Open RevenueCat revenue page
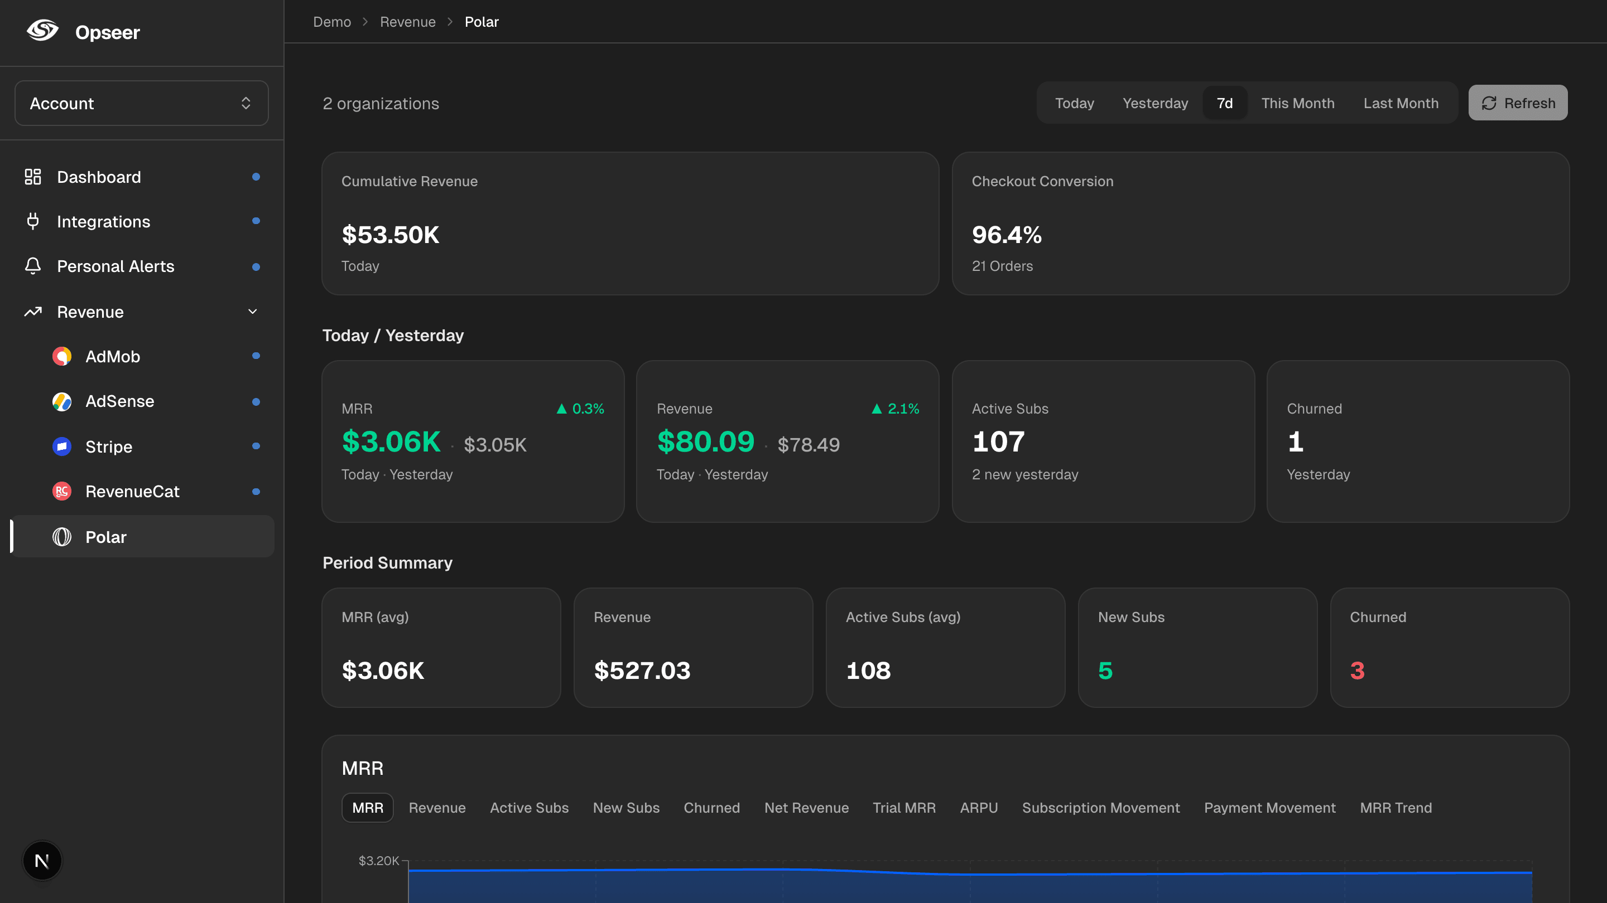Viewport: 1607px width, 903px height. 142,491
